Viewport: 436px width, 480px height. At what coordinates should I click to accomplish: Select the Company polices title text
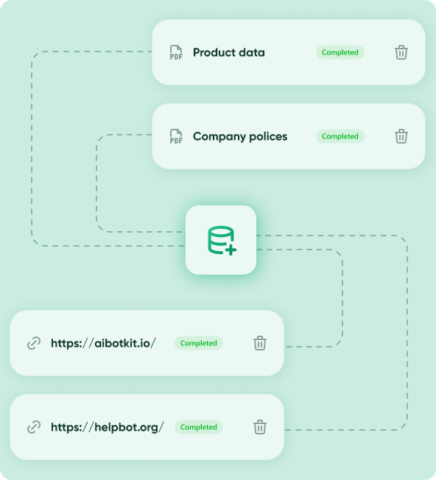240,136
